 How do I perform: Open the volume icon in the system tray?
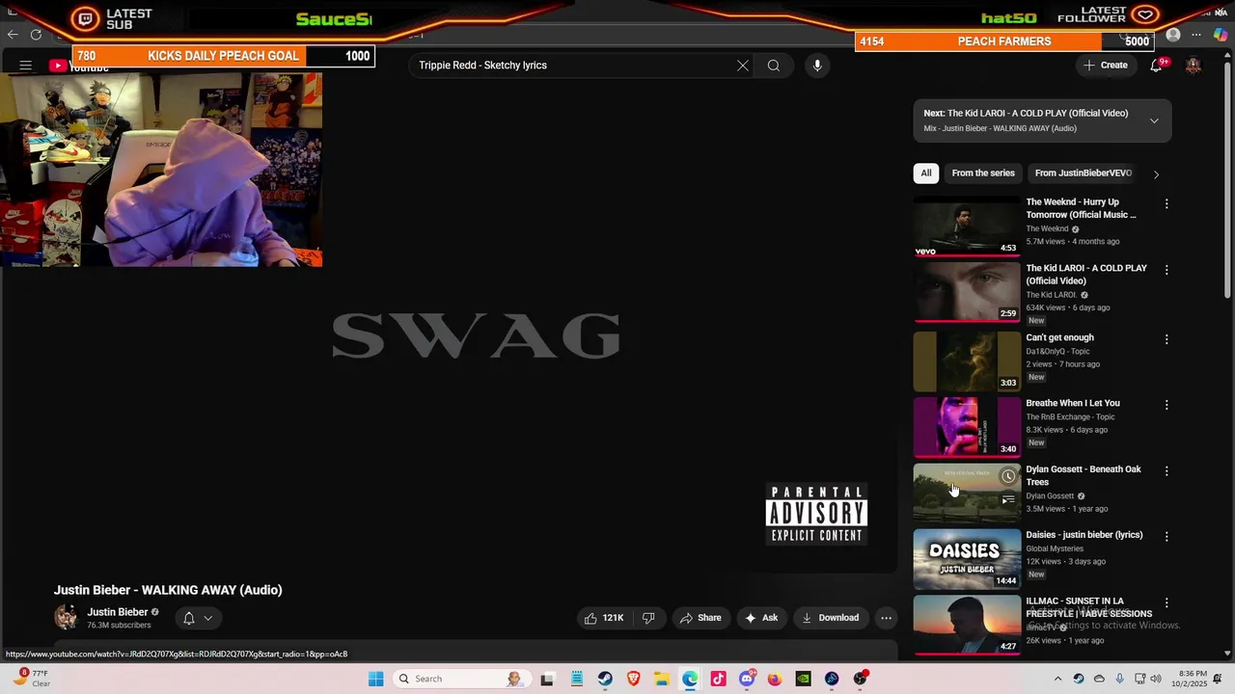point(1156,679)
